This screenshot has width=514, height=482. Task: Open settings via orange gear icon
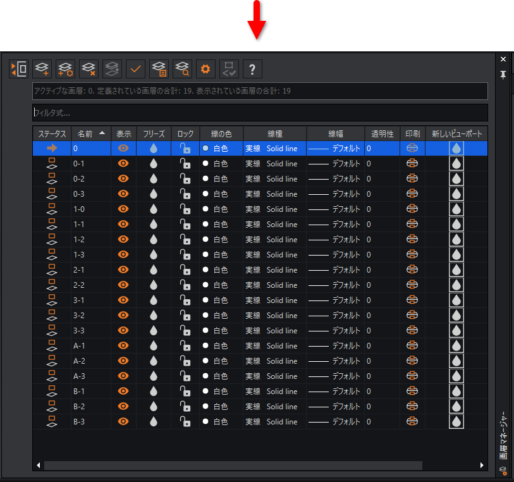click(x=205, y=69)
